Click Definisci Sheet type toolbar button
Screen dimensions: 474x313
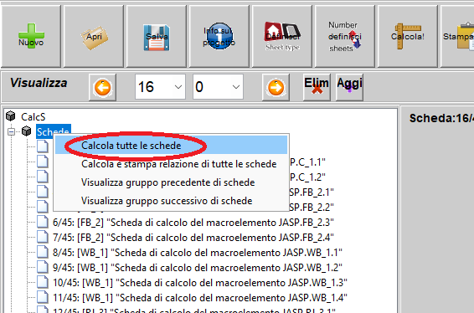pyautogui.click(x=282, y=36)
